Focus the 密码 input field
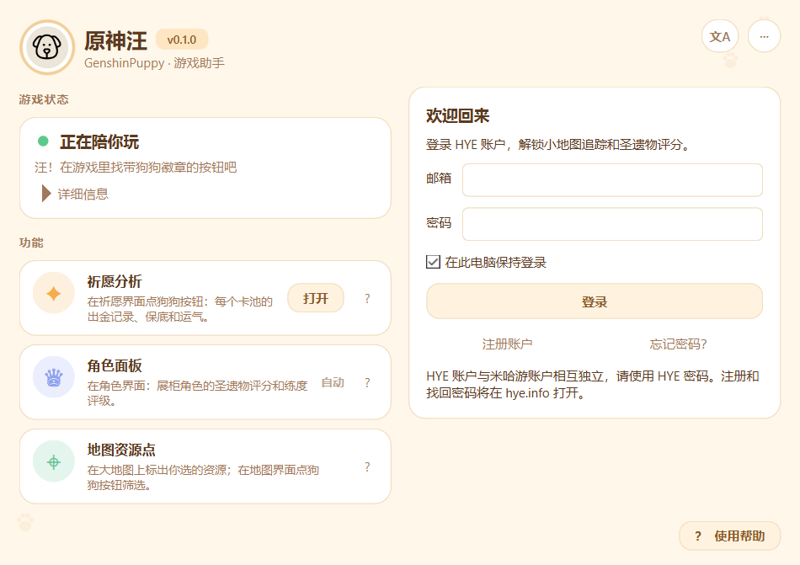800x565 pixels. tap(612, 224)
